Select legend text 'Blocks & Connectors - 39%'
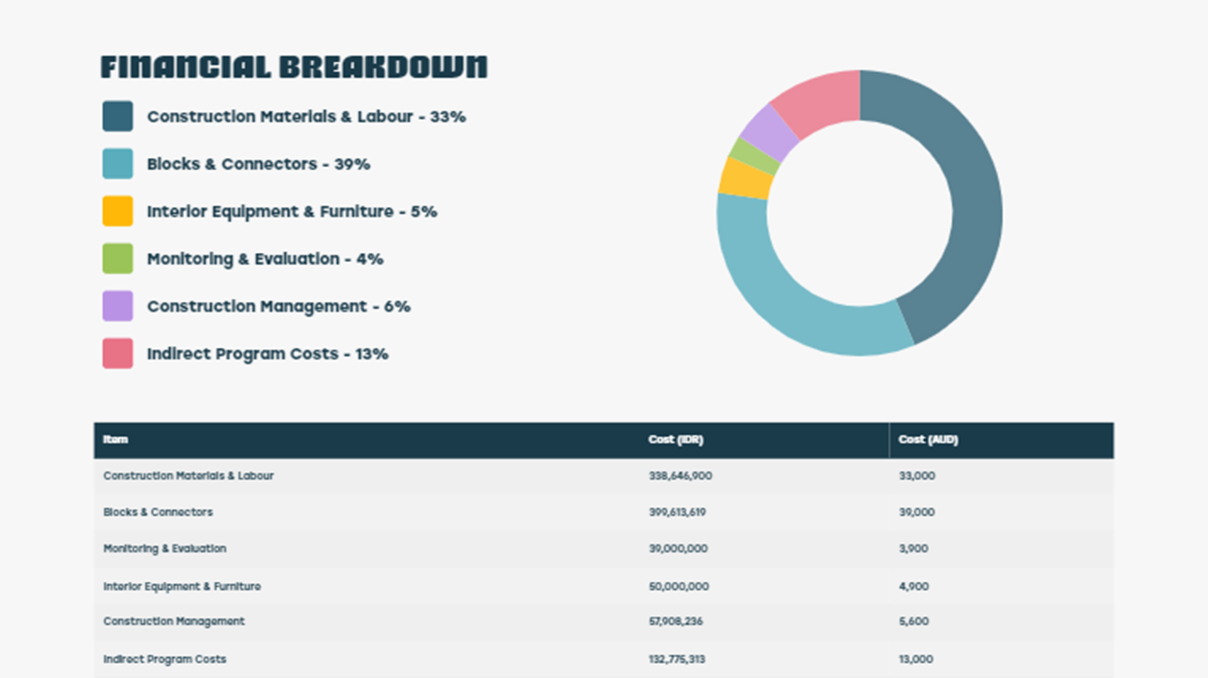1208x678 pixels. coord(259,164)
